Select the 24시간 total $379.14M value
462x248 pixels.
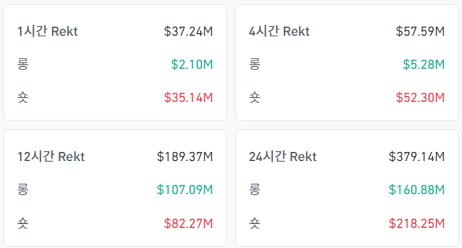(x=416, y=156)
